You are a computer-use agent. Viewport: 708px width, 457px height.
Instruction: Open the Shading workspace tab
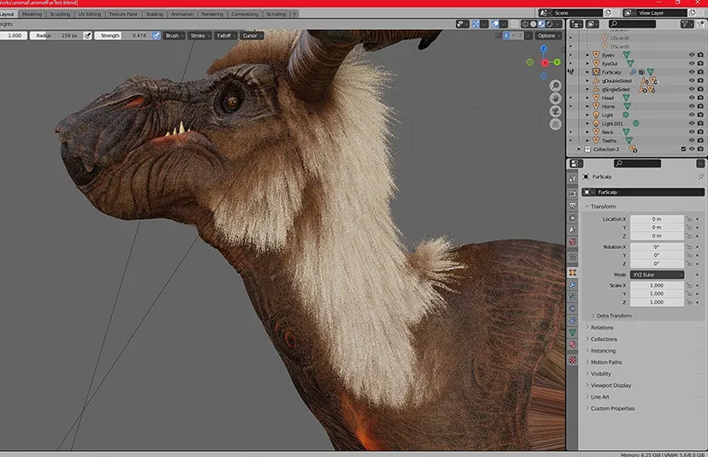[154, 15]
